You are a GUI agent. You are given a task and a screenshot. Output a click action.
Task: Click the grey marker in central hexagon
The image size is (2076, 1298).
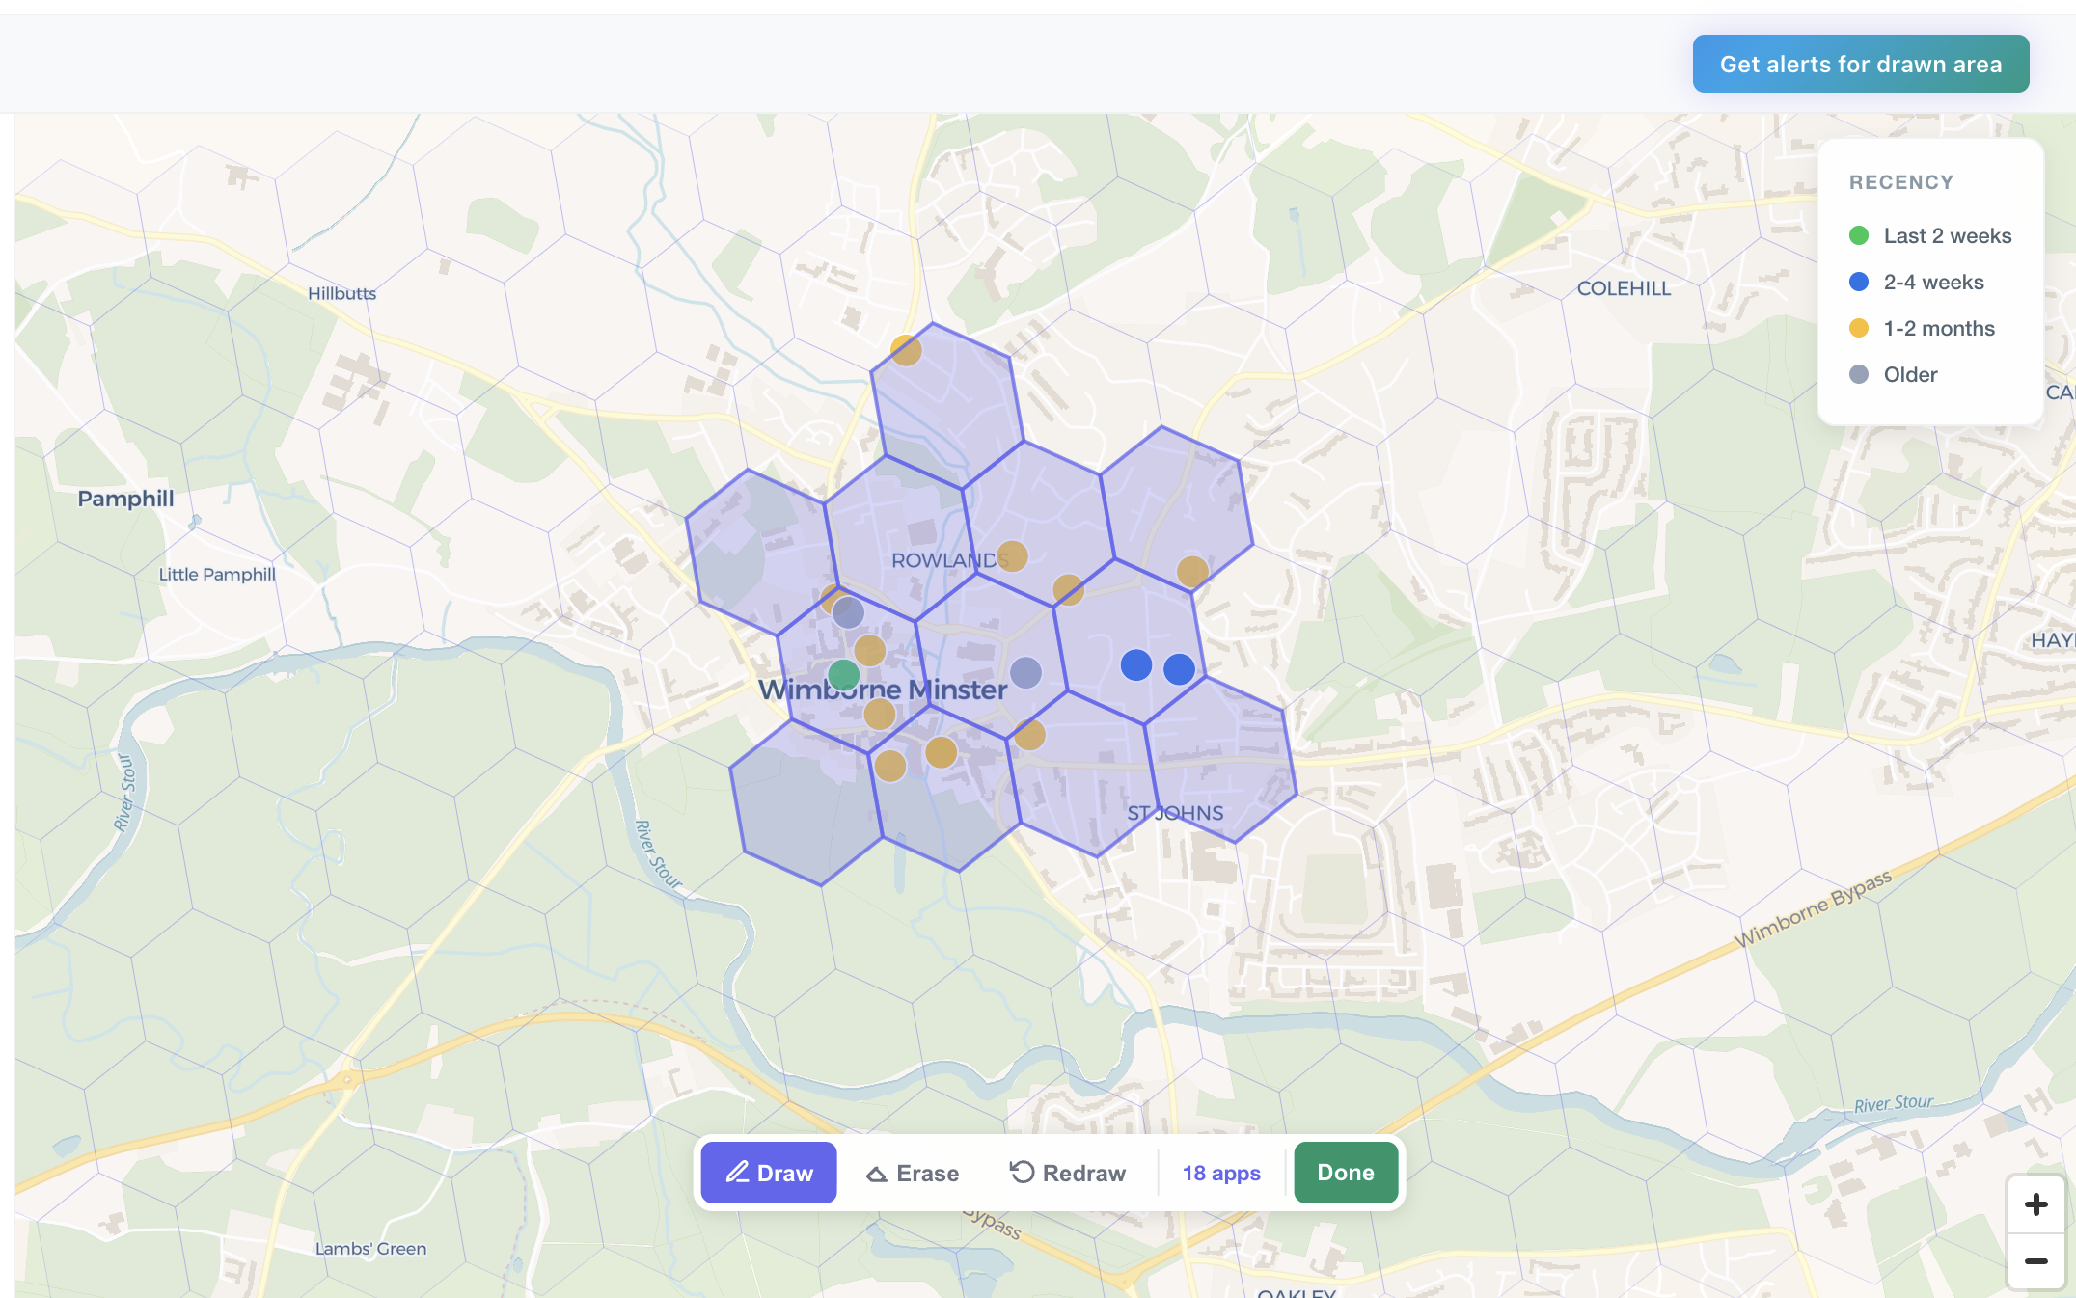coord(1025,672)
